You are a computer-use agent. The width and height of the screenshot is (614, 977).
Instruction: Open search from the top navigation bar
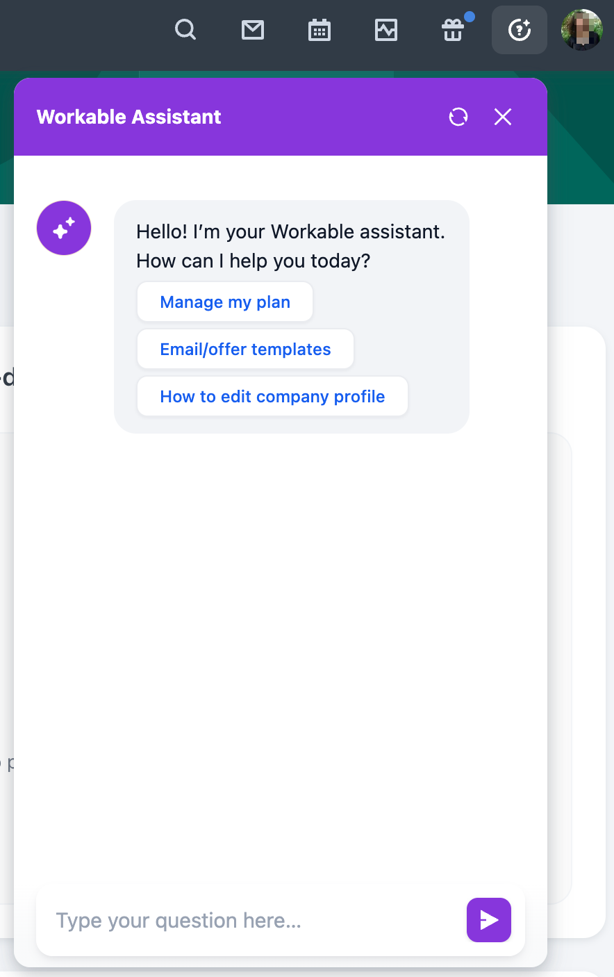pyautogui.click(x=185, y=30)
